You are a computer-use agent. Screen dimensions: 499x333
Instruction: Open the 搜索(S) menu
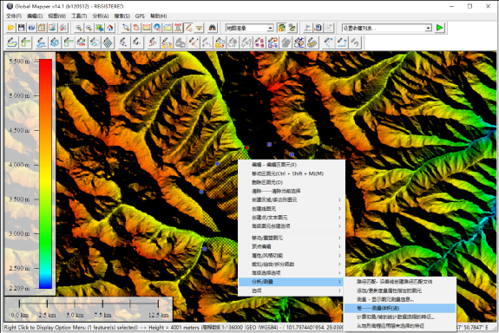[121, 16]
